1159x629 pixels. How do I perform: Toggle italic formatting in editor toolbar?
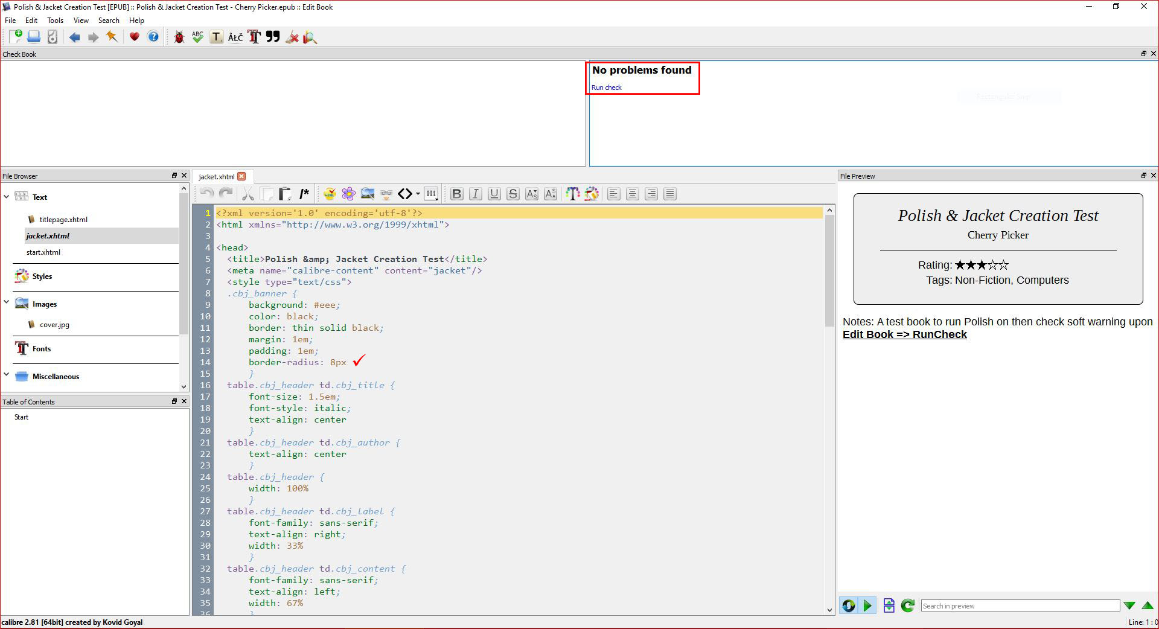click(x=475, y=194)
